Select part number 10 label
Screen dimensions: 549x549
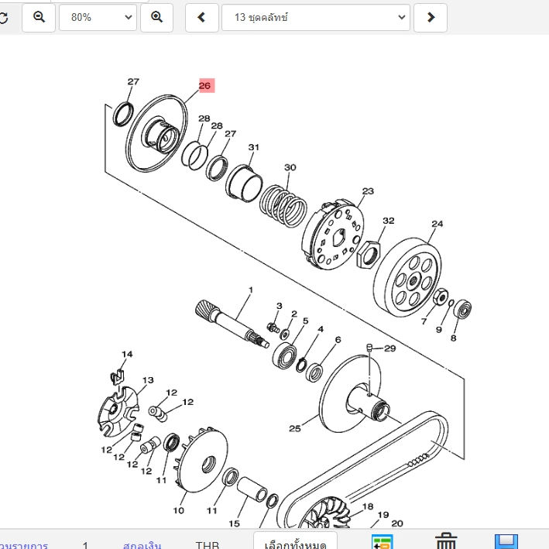click(179, 510)
